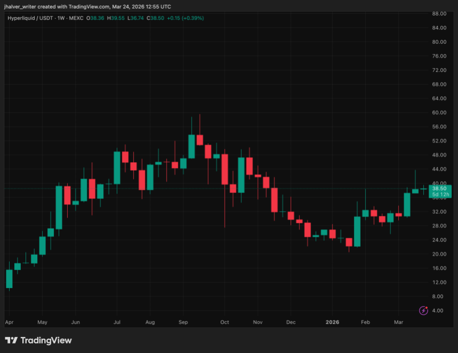Click 4.00 at bottom of price scale
This screenshot has width=458, height=353.
tap(439, 310)
